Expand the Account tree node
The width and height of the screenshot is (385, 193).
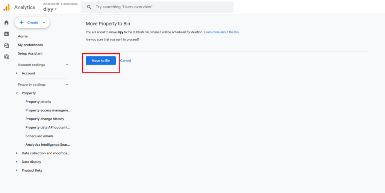pos(17,73)
